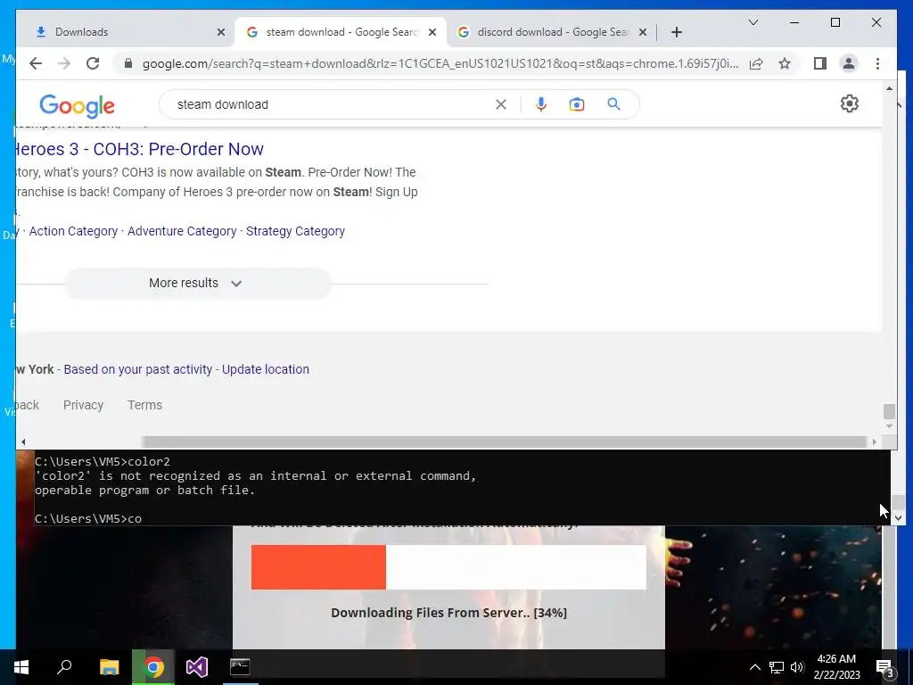This screenshot has height=685, width=913.
Task: Open Chrome's side panel
Action: click(820, 63)
